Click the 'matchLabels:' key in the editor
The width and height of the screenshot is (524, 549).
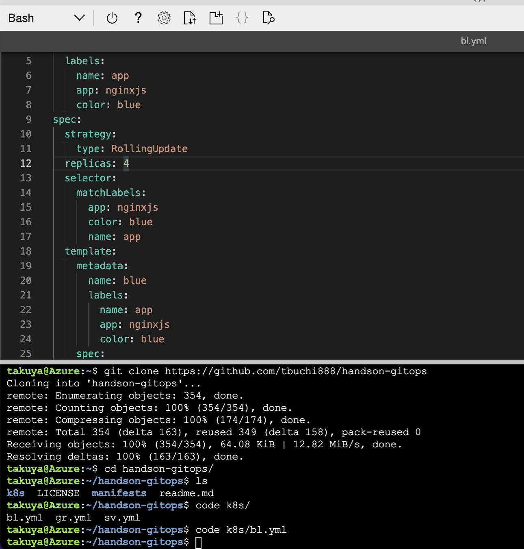111,193
